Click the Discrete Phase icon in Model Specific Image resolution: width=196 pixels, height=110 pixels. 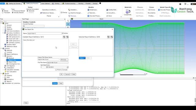159,10
